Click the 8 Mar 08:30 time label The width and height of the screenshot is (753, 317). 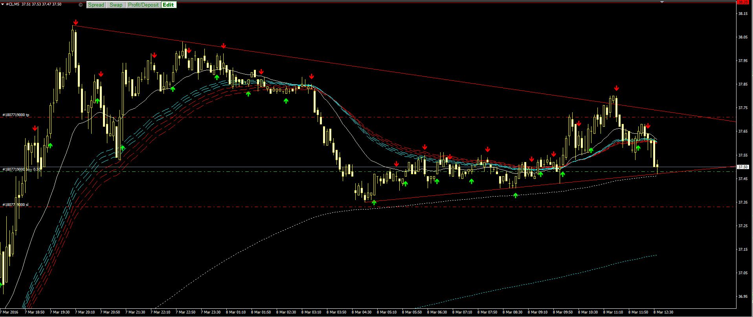512,312
